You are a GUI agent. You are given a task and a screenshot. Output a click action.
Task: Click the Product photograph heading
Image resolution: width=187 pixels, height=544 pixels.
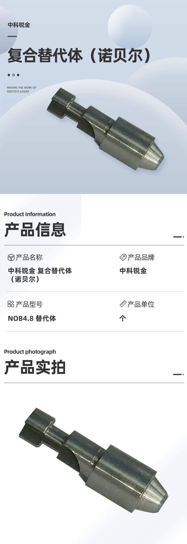pos(30,352)
